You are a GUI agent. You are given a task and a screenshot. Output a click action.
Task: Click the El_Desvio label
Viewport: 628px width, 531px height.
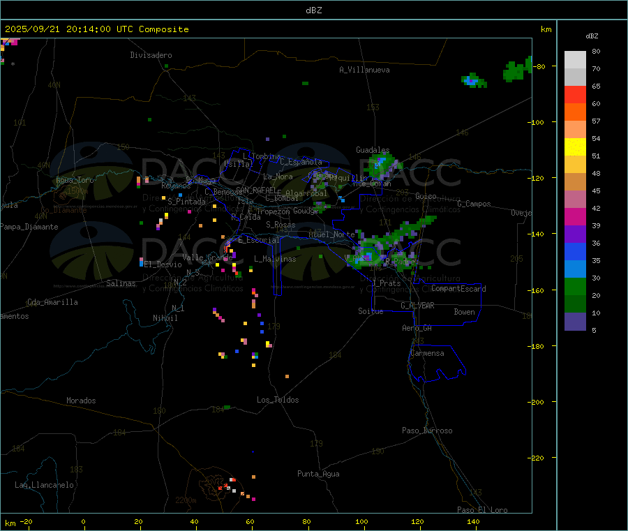click(x=163, y=264)
